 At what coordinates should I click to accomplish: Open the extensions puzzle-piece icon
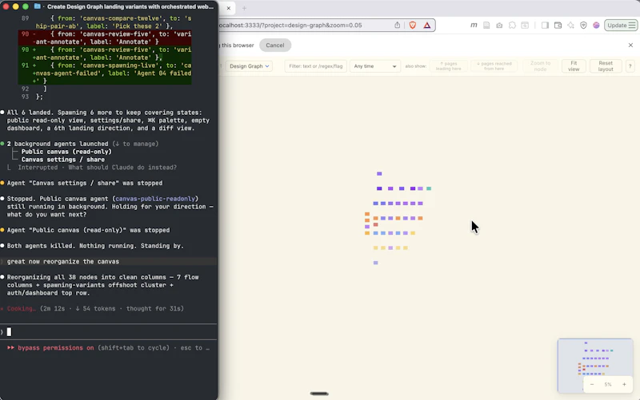[512, 26]
